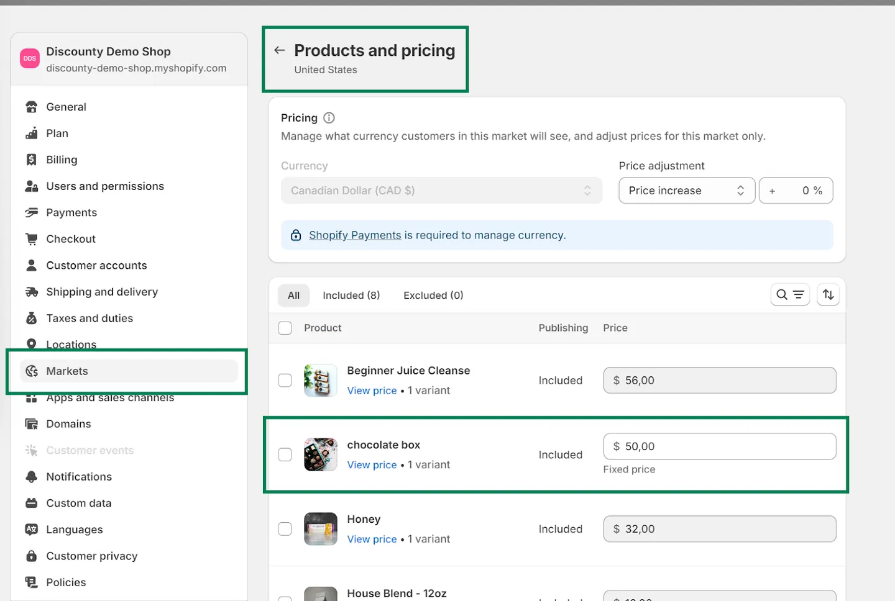This screenshot has height=601, width=895.
Task: Click the House Blend - 12oz product name
Action: tap(397, 594)
